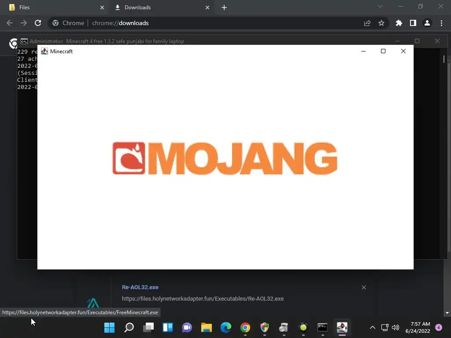Open the clock showing 7:57 AM
The width and height of the screenshot is (451, 338).
click(x=418, y=327)
